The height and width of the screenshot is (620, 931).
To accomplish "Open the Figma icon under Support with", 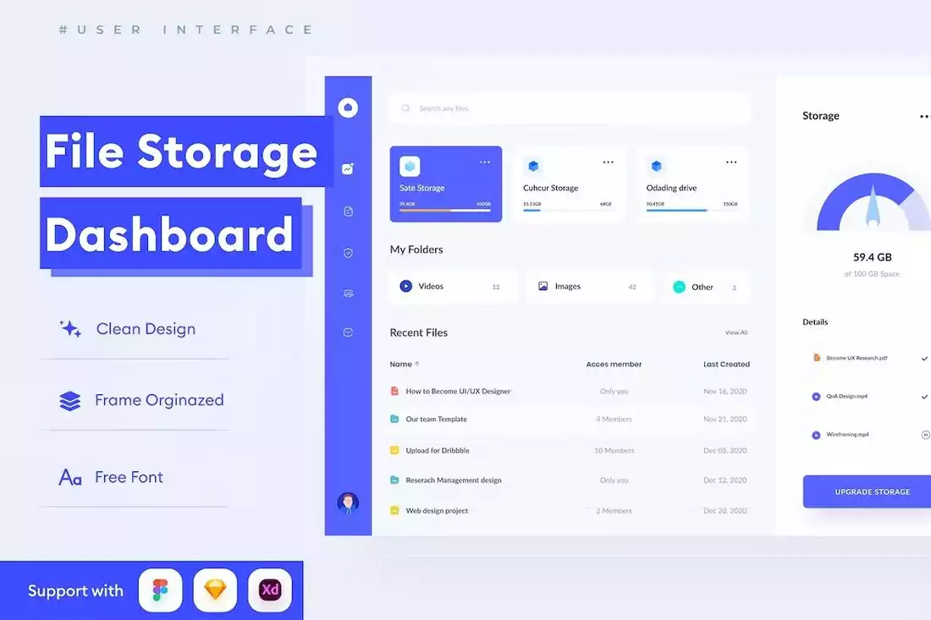I will (x=159, y=590).
